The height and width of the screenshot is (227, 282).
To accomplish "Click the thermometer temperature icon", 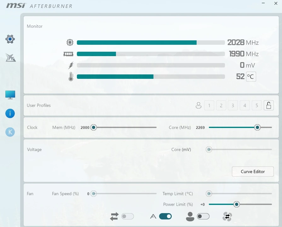I will pyautogui.click(x=71, y=77).
